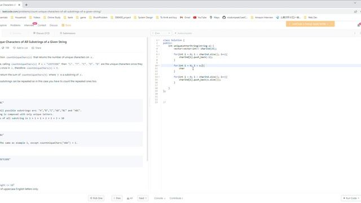Open the Amazon Interview bookmark folder
Image resolution: width=361 pixels, height=203 pixels.
pos(262,17)
